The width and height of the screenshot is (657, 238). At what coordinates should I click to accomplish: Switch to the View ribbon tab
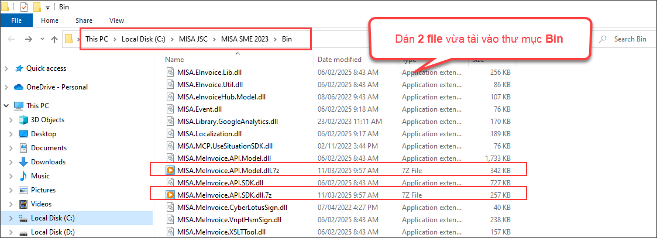(x=116, y=20)
